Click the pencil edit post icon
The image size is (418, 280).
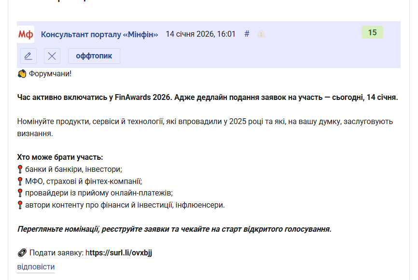click(28, 56)
